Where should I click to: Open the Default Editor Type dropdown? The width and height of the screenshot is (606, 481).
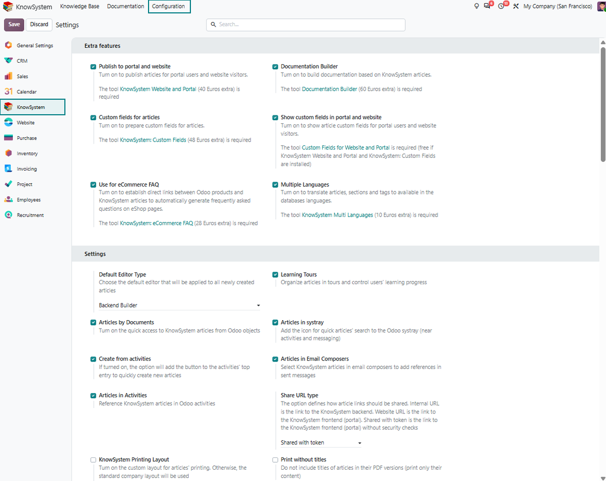tap(180, 305)
